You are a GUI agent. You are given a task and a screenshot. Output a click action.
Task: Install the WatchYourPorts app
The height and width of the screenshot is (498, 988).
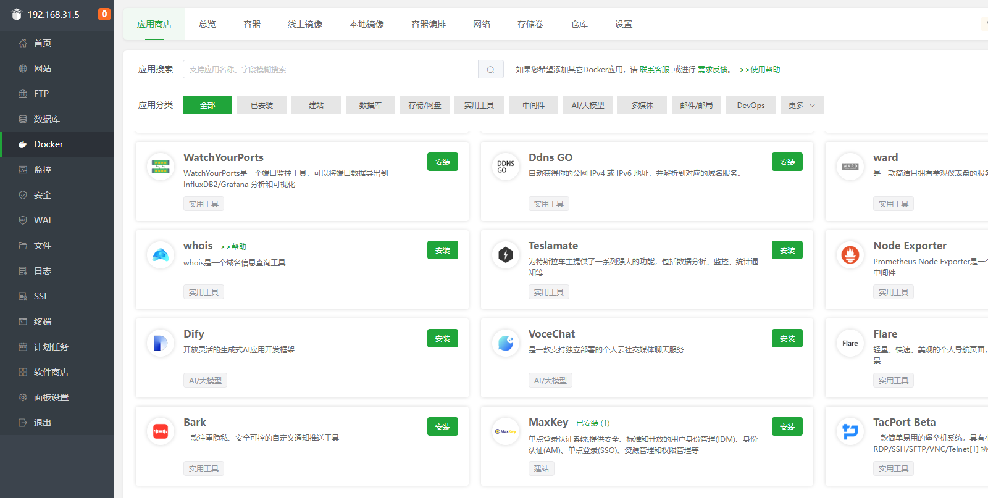(x=442, y=162)
